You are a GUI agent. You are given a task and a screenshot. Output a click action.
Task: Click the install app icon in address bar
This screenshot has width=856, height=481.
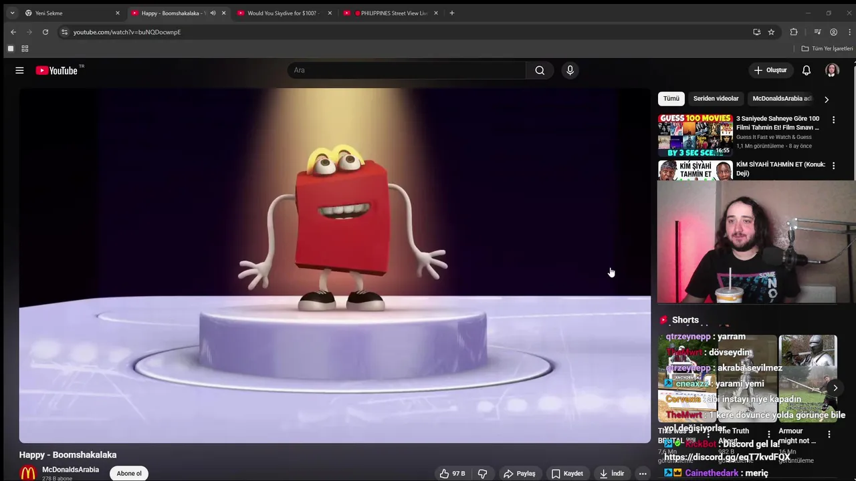pyautogui.click(x=756, y=32)
